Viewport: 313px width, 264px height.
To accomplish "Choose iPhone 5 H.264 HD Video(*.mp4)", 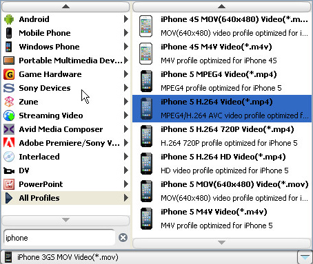I will pos(222,164).
